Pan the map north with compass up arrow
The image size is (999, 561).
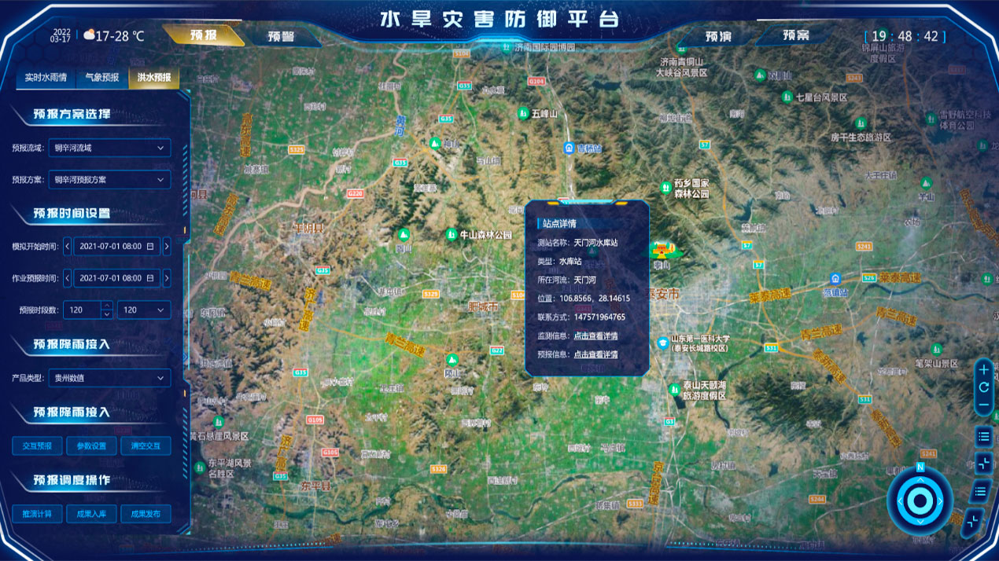920,478
